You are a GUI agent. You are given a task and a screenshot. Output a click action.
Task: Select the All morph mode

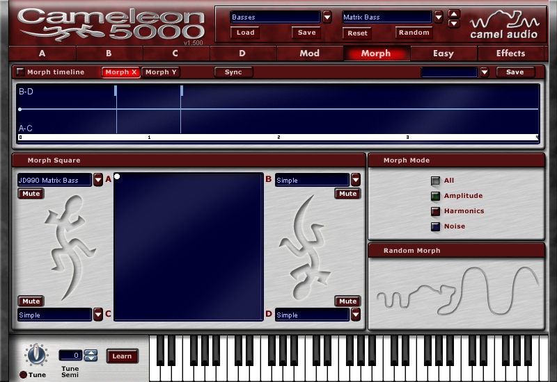pyautogui.click(x=435, y=181)
